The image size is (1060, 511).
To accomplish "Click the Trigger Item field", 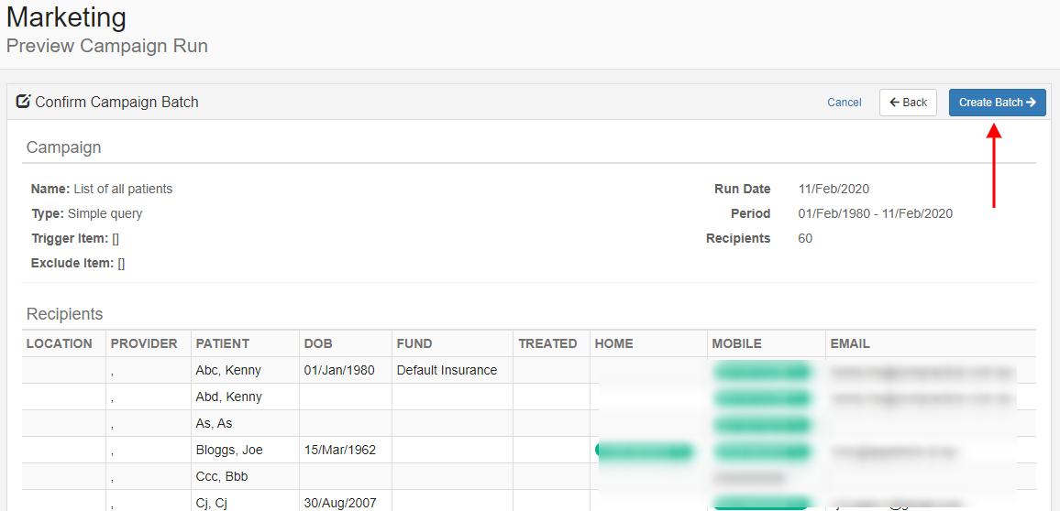I will (75, 238).
